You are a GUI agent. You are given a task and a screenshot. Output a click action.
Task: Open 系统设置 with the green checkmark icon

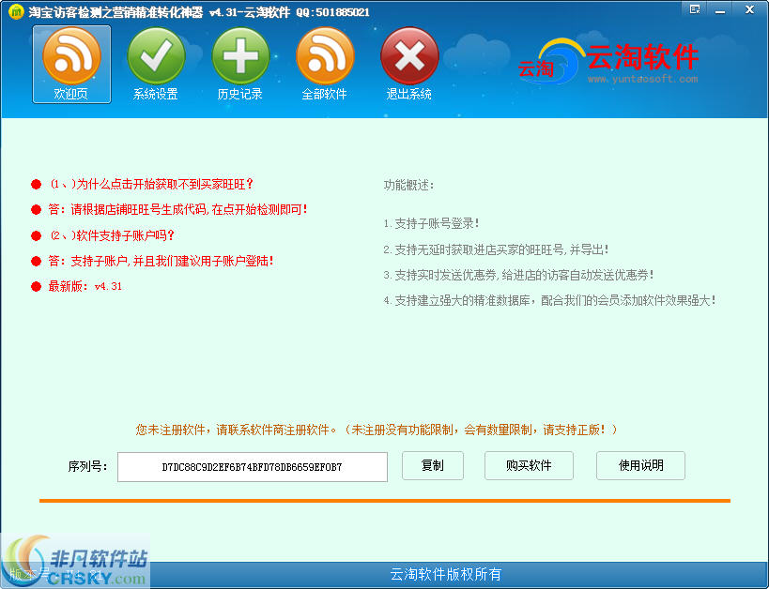(156, 64)
